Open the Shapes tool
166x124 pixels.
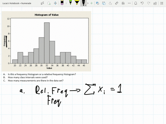(98, 3)
